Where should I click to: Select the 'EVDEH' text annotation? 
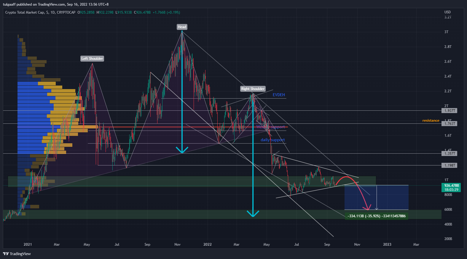(x=279, y=95)
